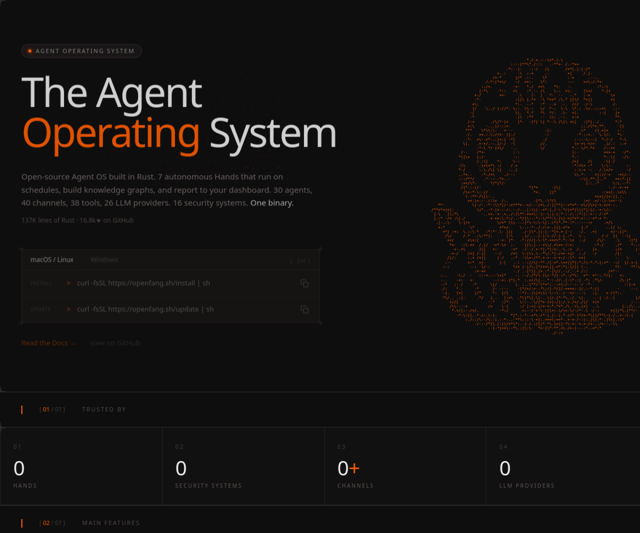The width and height of the screenshot is (640, 533).
Task: Click the 137K lines of Rust text
Action: click(48, 220)
